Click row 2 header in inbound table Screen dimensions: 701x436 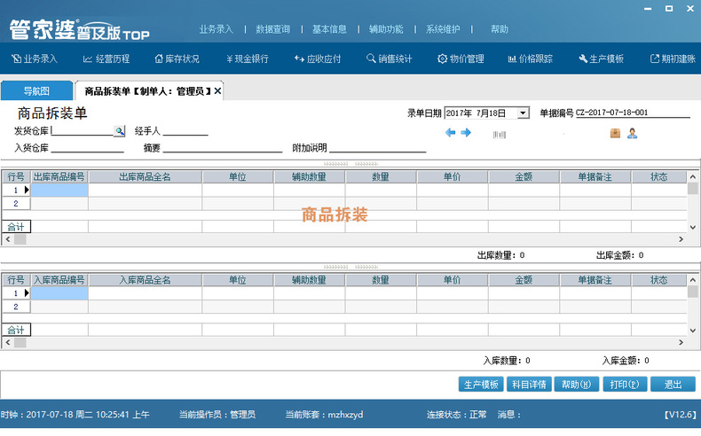[16, 307]
